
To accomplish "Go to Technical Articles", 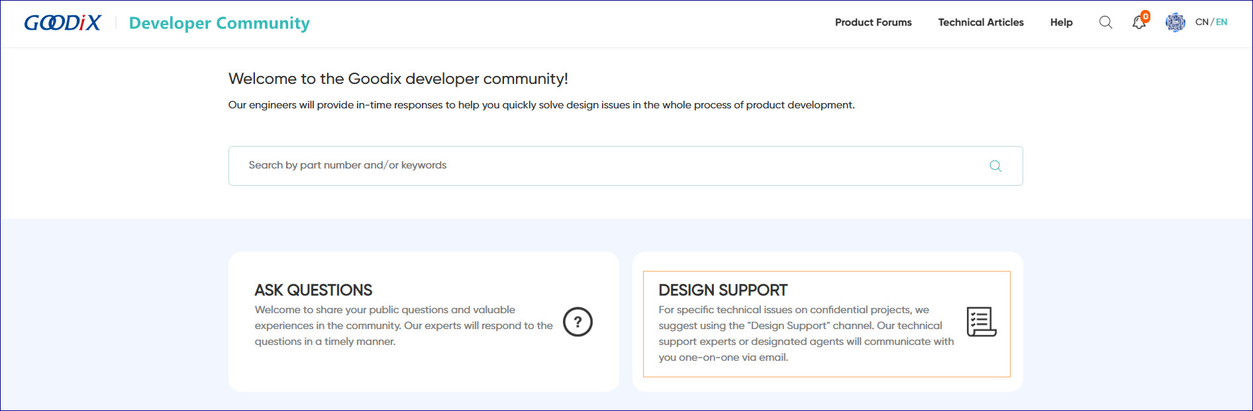I will [981, 22].
